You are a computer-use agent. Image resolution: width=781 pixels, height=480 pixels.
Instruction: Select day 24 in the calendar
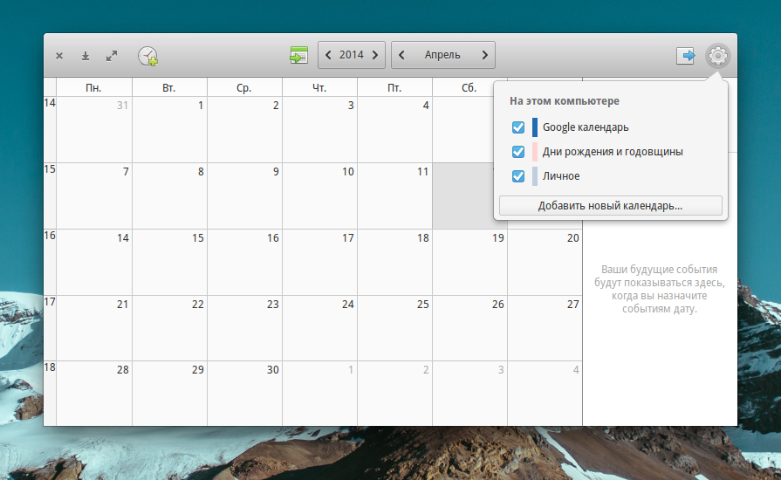319,329
